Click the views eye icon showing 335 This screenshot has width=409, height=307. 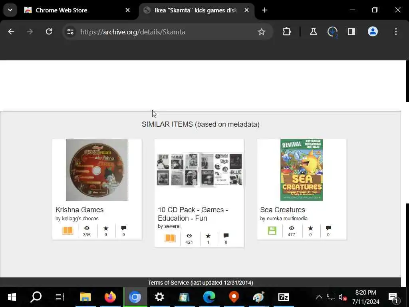tap(87, 228)
